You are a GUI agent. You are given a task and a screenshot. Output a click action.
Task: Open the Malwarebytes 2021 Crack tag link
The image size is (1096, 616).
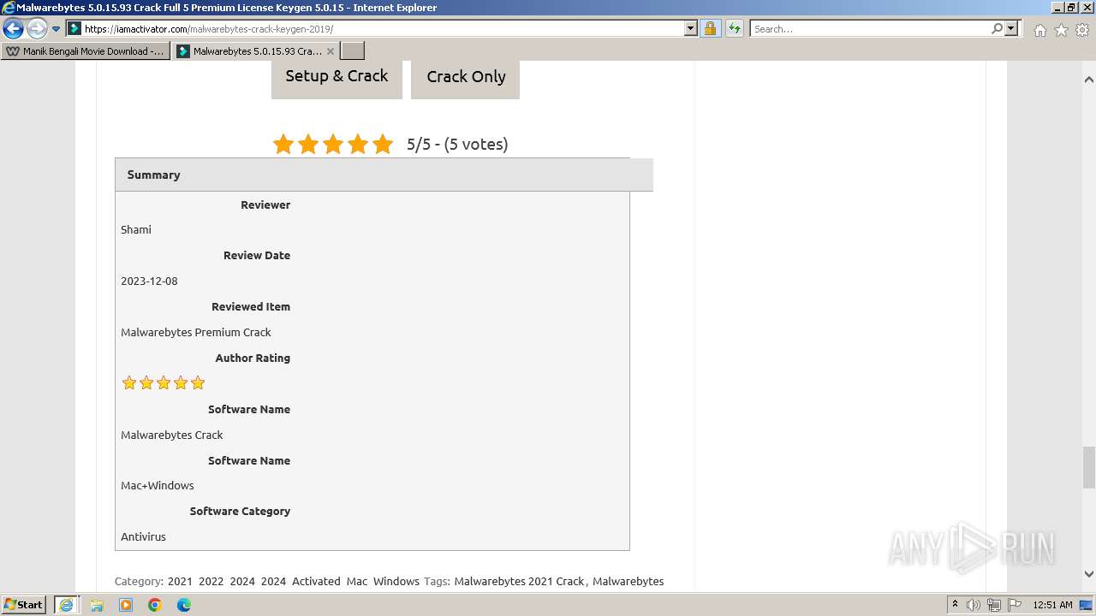[519, 581]
